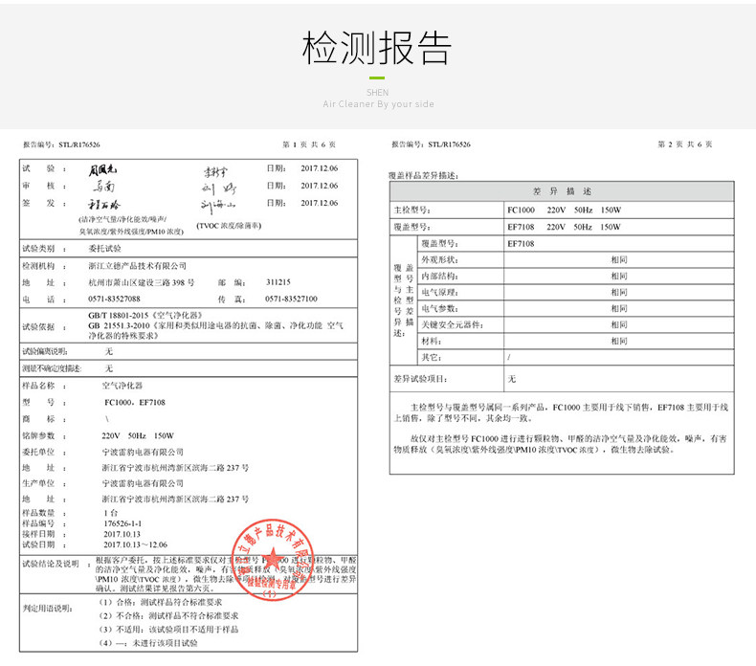Viewport: 756px width, 666px height.
Task: Click paragraph starting '故仅对主检型号 FC1000'
Action: click(560, 444)
